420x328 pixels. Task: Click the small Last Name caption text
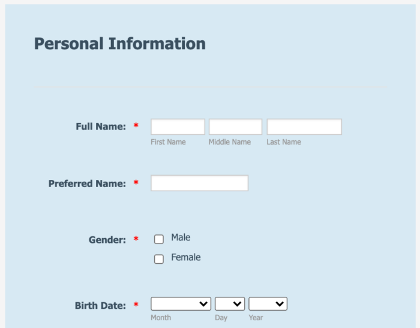[x=284, y=142]
